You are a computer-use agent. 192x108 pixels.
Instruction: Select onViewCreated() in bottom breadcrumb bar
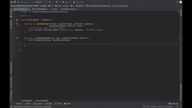[x=41, y=101]
